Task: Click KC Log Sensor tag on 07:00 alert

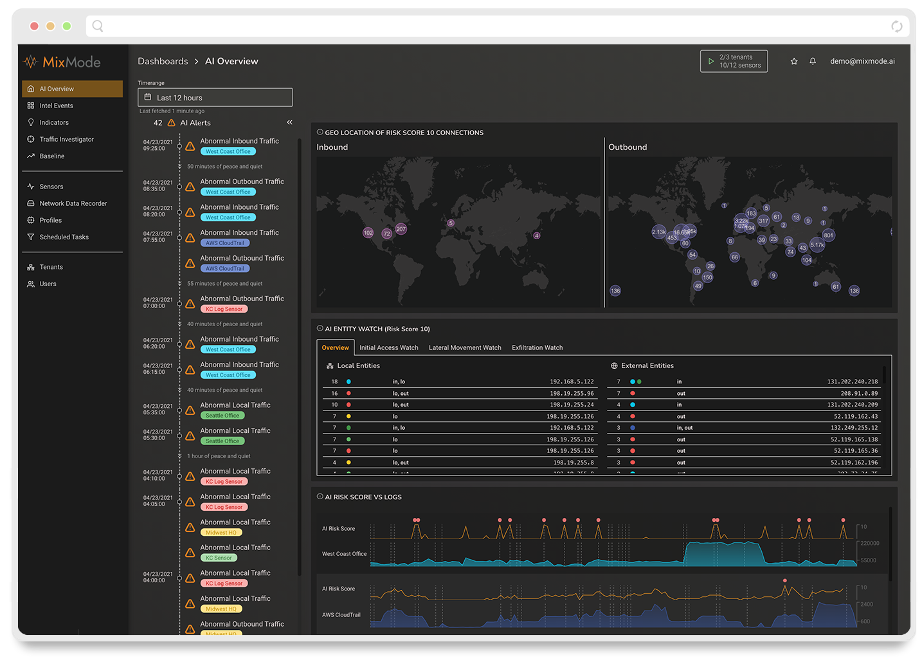Action: coord(224,309)
